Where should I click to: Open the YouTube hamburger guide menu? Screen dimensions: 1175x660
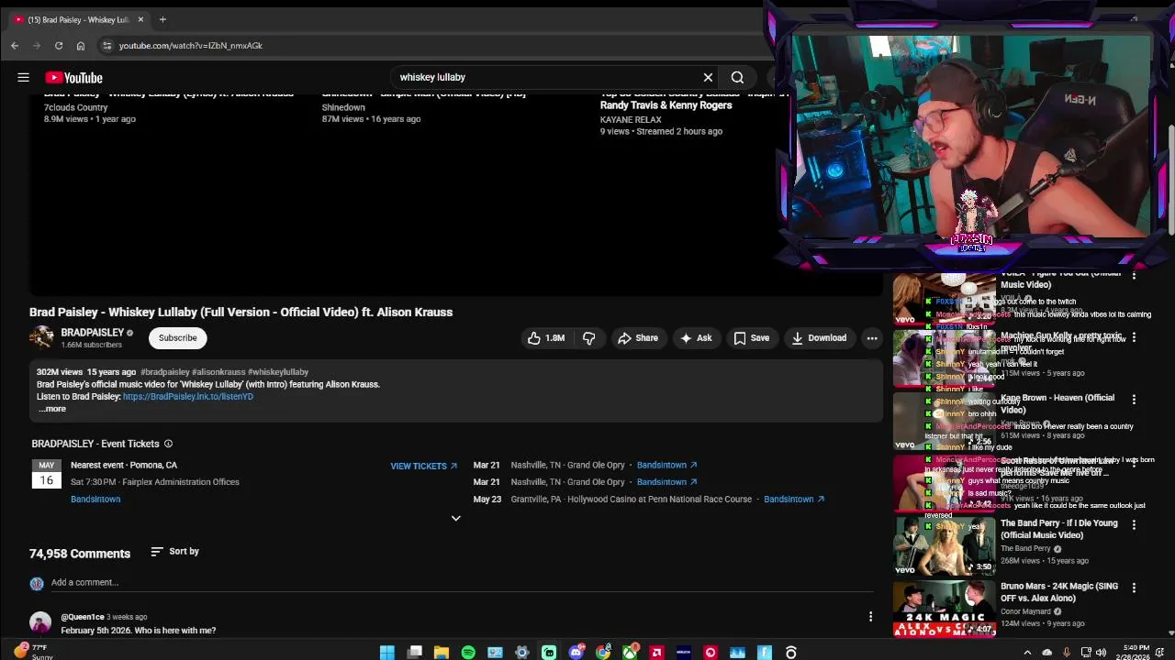point(23,78)
